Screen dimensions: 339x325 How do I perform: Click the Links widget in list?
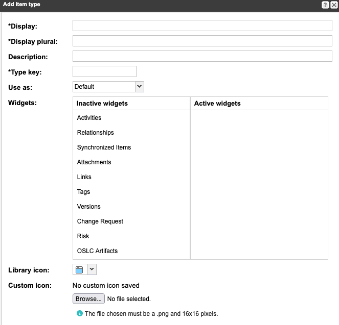click(84, 177)
